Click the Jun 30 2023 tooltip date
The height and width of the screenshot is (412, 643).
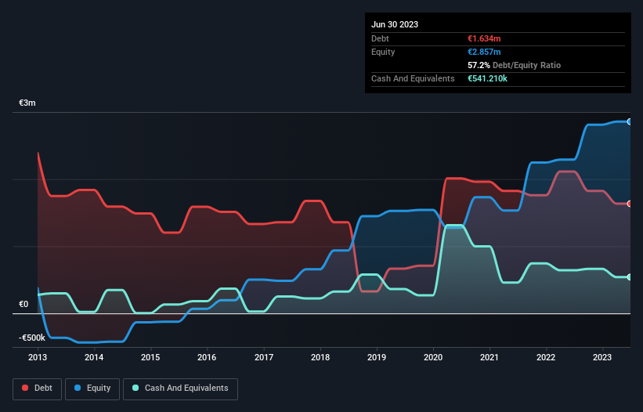(395, 24)
